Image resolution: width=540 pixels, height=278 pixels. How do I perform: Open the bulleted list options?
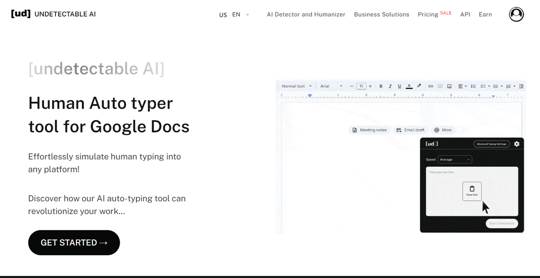click(497, 86)
